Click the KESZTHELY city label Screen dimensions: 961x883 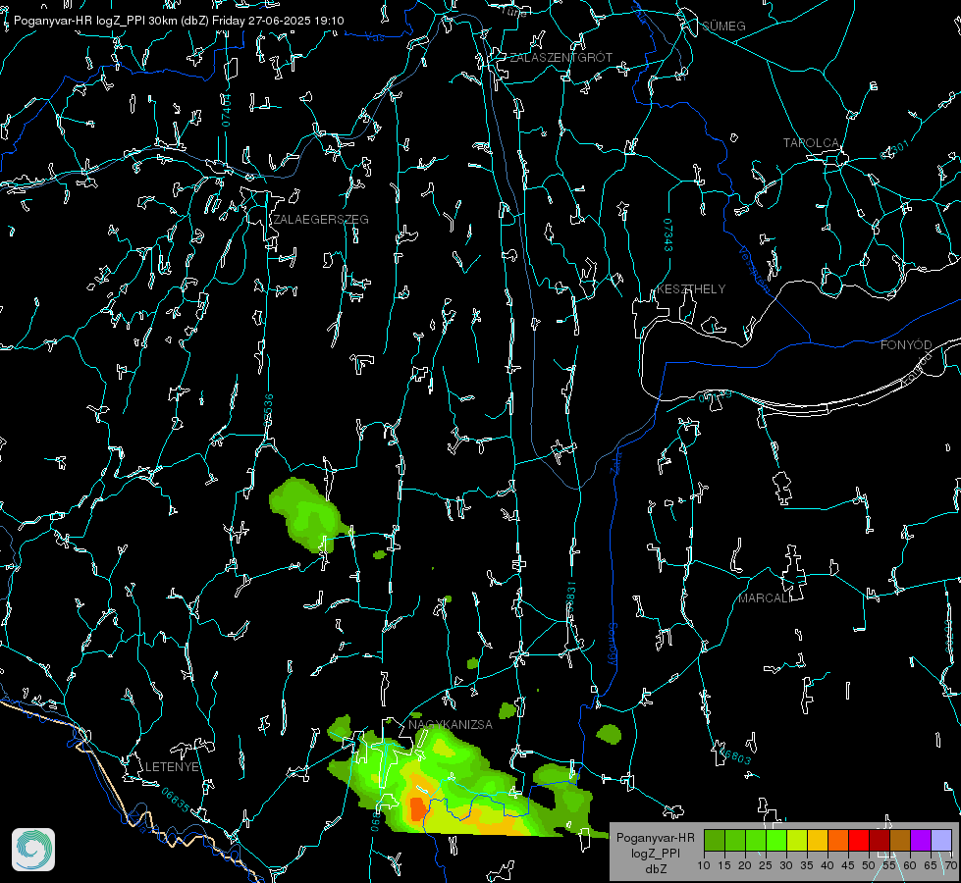[x=691, y=289]
